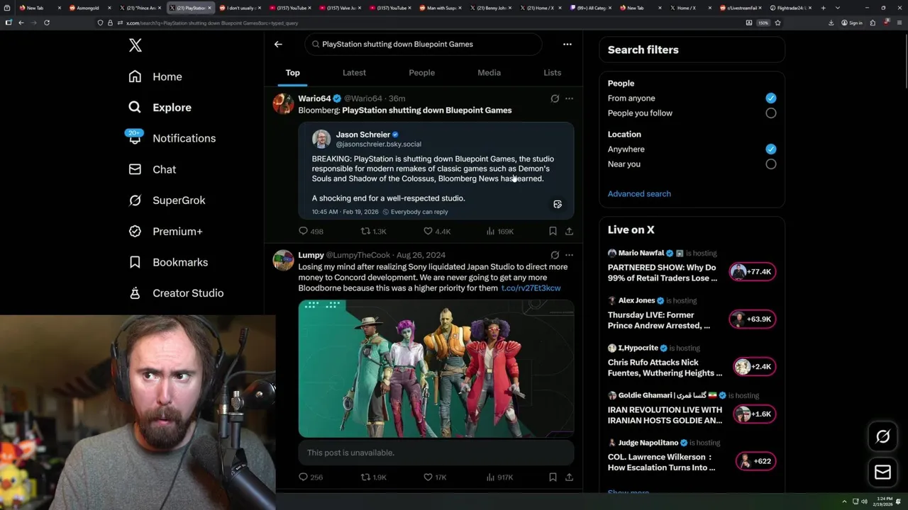Click the Sign in button in browser toolbar
908x510 pixels.
pyautogui.click(x=852, y=23)
